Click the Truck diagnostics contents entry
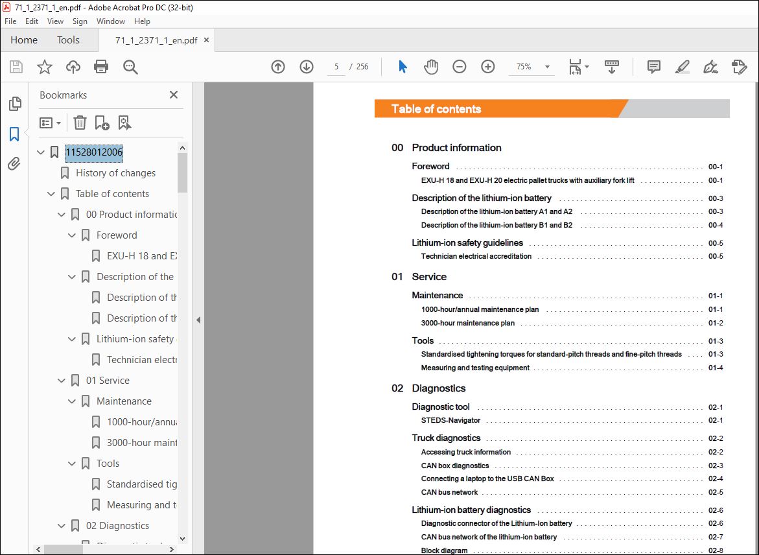This screenshot has width=759, height=555. pyautogui.click(x=446, y=438)
